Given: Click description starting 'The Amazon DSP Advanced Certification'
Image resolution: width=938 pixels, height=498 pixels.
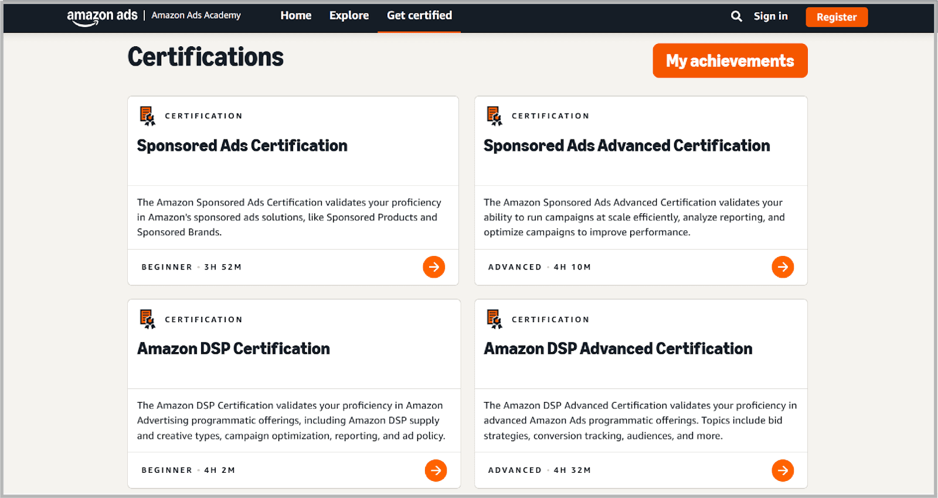Looking at the screenshot, I should (x=640, y=421).
